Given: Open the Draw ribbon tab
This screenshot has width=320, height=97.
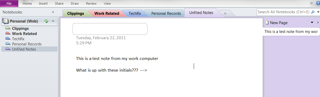Looking at the screenshot, I should tap(75, 4).
